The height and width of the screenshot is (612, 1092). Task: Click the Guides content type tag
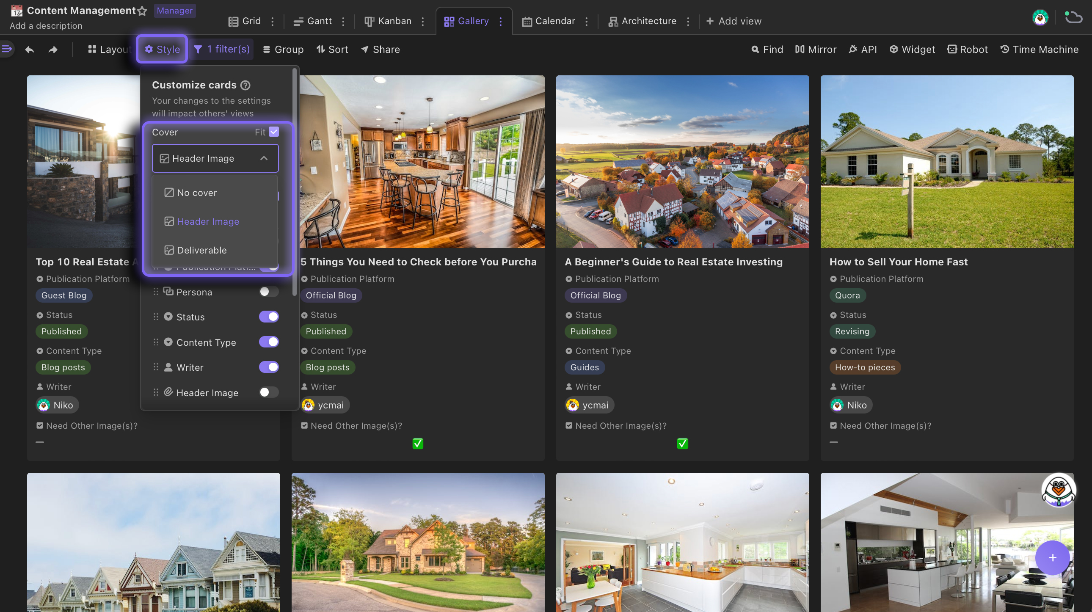tap(584, 367)
